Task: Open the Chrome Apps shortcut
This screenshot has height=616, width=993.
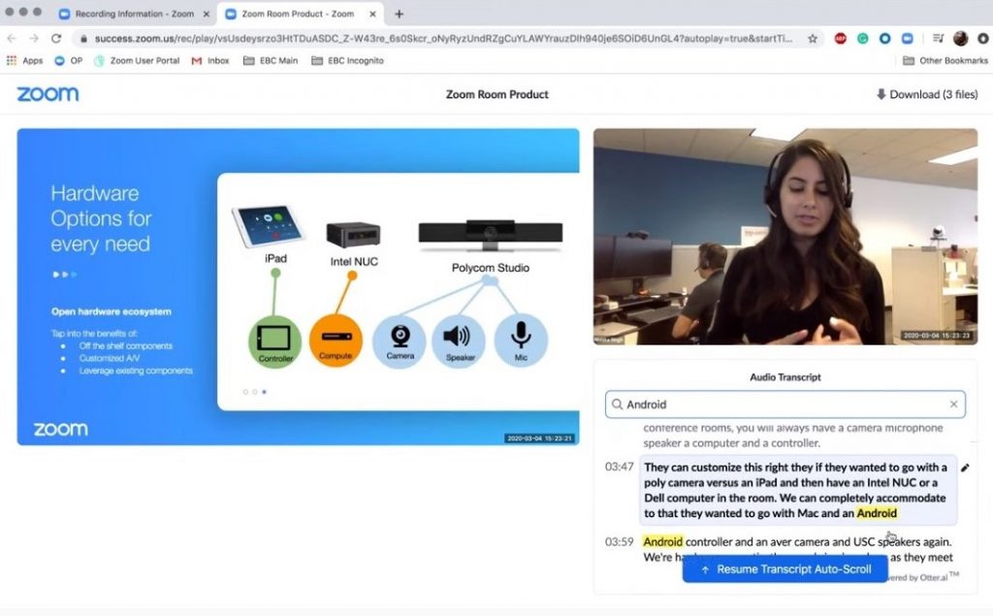Action: point(25,60)
